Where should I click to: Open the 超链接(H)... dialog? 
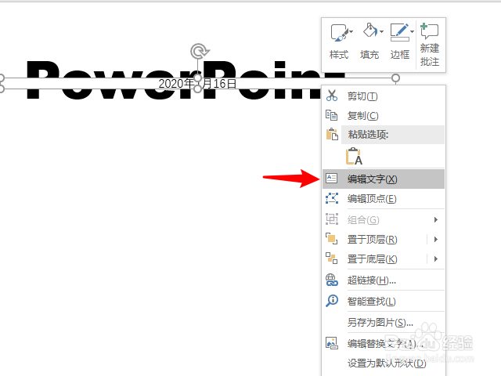point(384,280)
